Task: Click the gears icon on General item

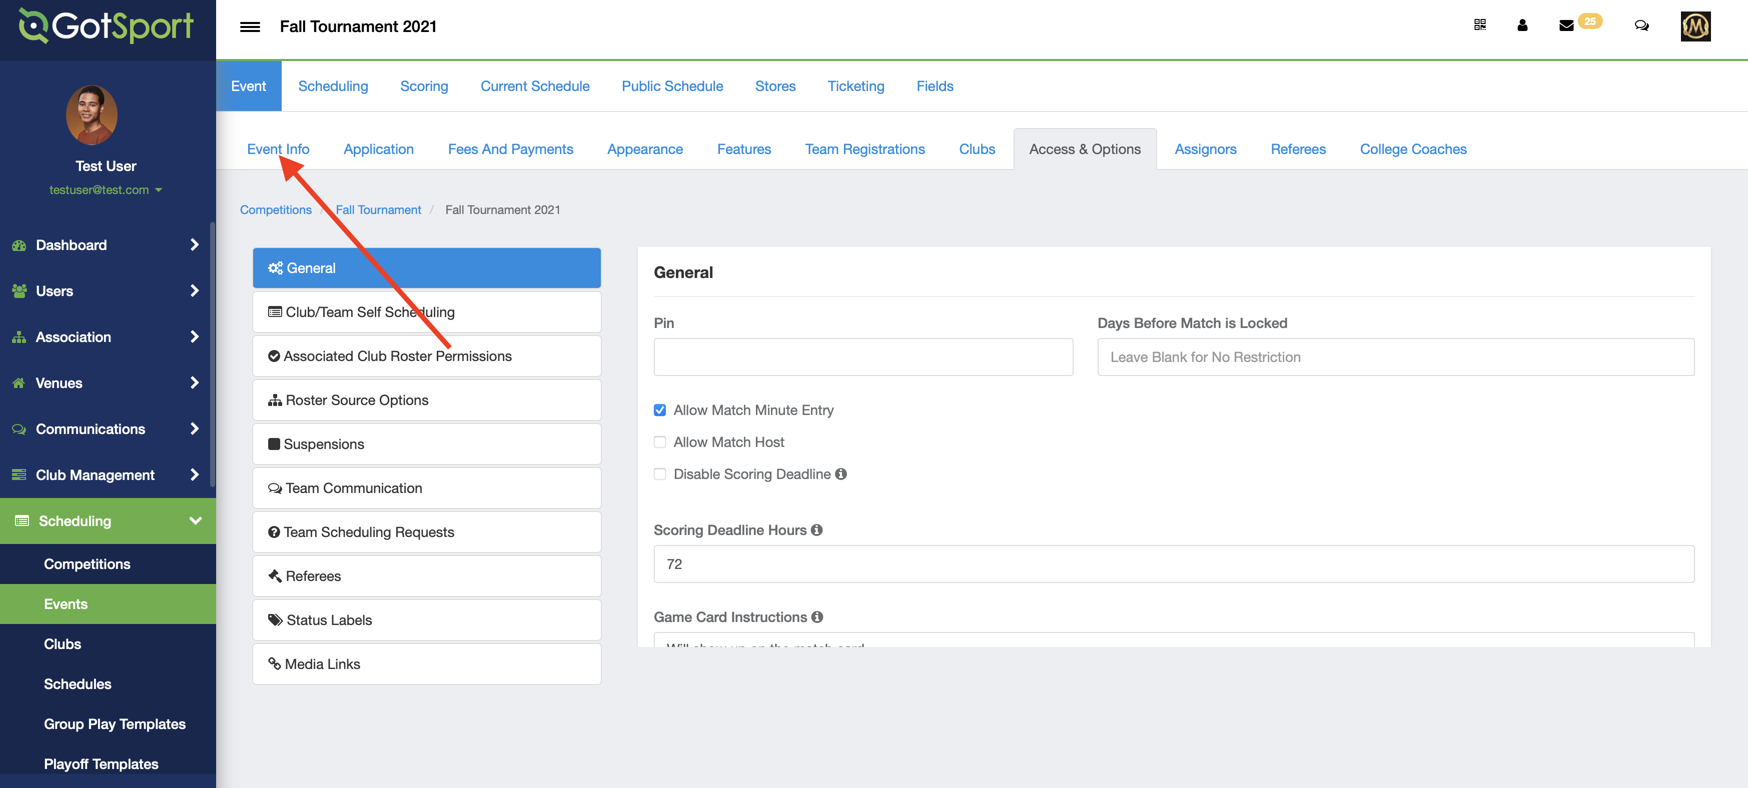Action: [275, 268]
